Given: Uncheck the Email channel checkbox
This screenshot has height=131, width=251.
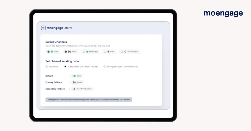Looking at the screenshot, I should tap(66, 51).
